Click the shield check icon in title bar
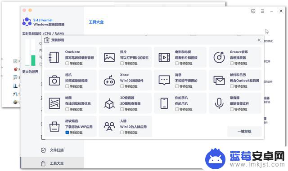The height and width of the screenshot is (171, 288). click(x=253, y=11)
